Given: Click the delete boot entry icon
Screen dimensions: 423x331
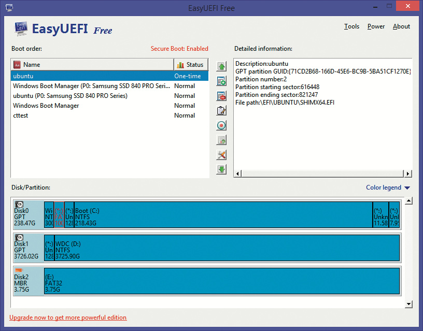Looking at the screenshot, I should (221, 96).
